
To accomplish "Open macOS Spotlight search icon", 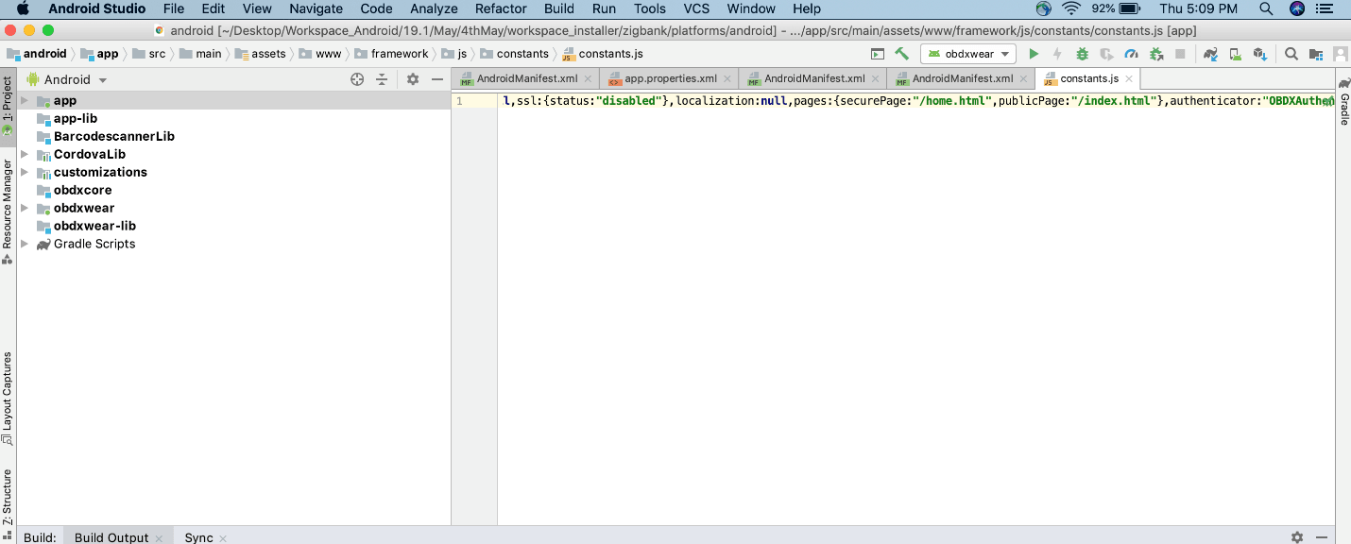I will pyautogui.click(x=1267, y=8).
